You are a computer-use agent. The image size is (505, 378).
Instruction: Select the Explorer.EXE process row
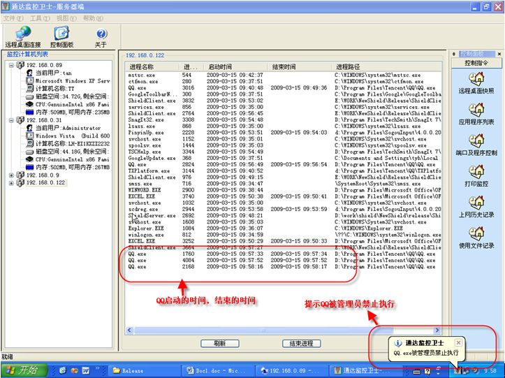[x=284, y=228]
